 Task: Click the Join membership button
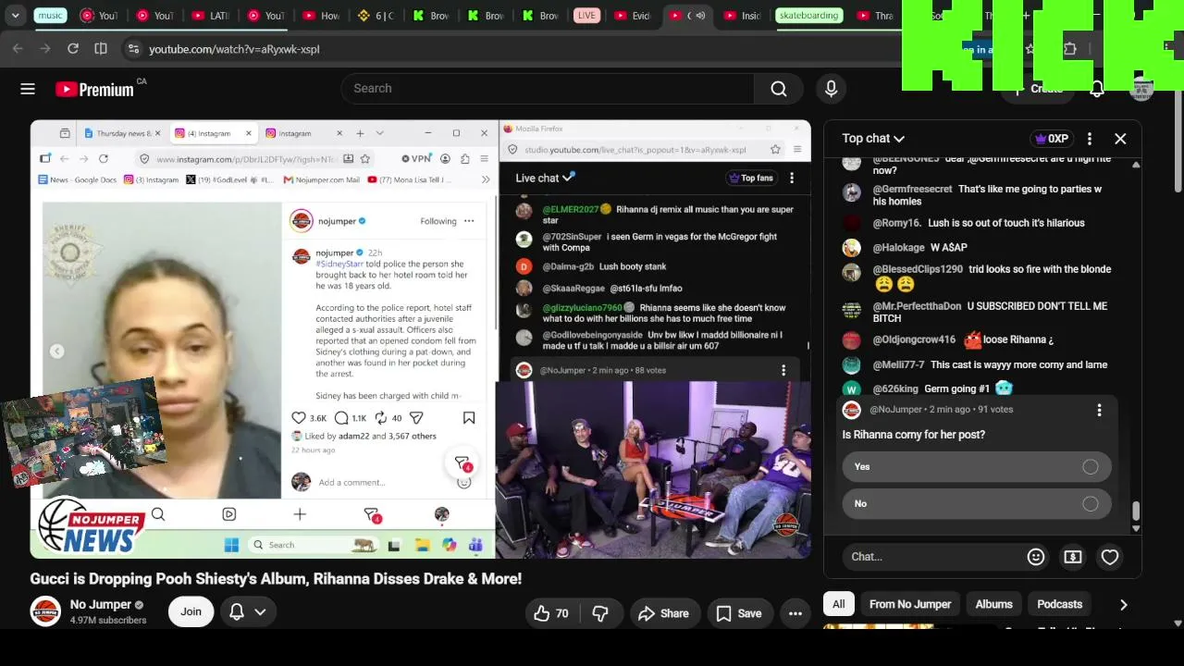(191, 611)
